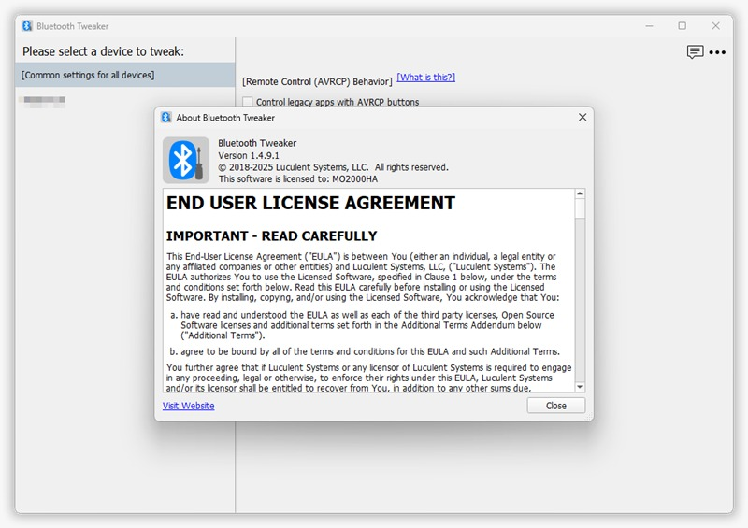Click the licensed-to MO2000HA text line

pyautogui.click(x=297, y=178)
